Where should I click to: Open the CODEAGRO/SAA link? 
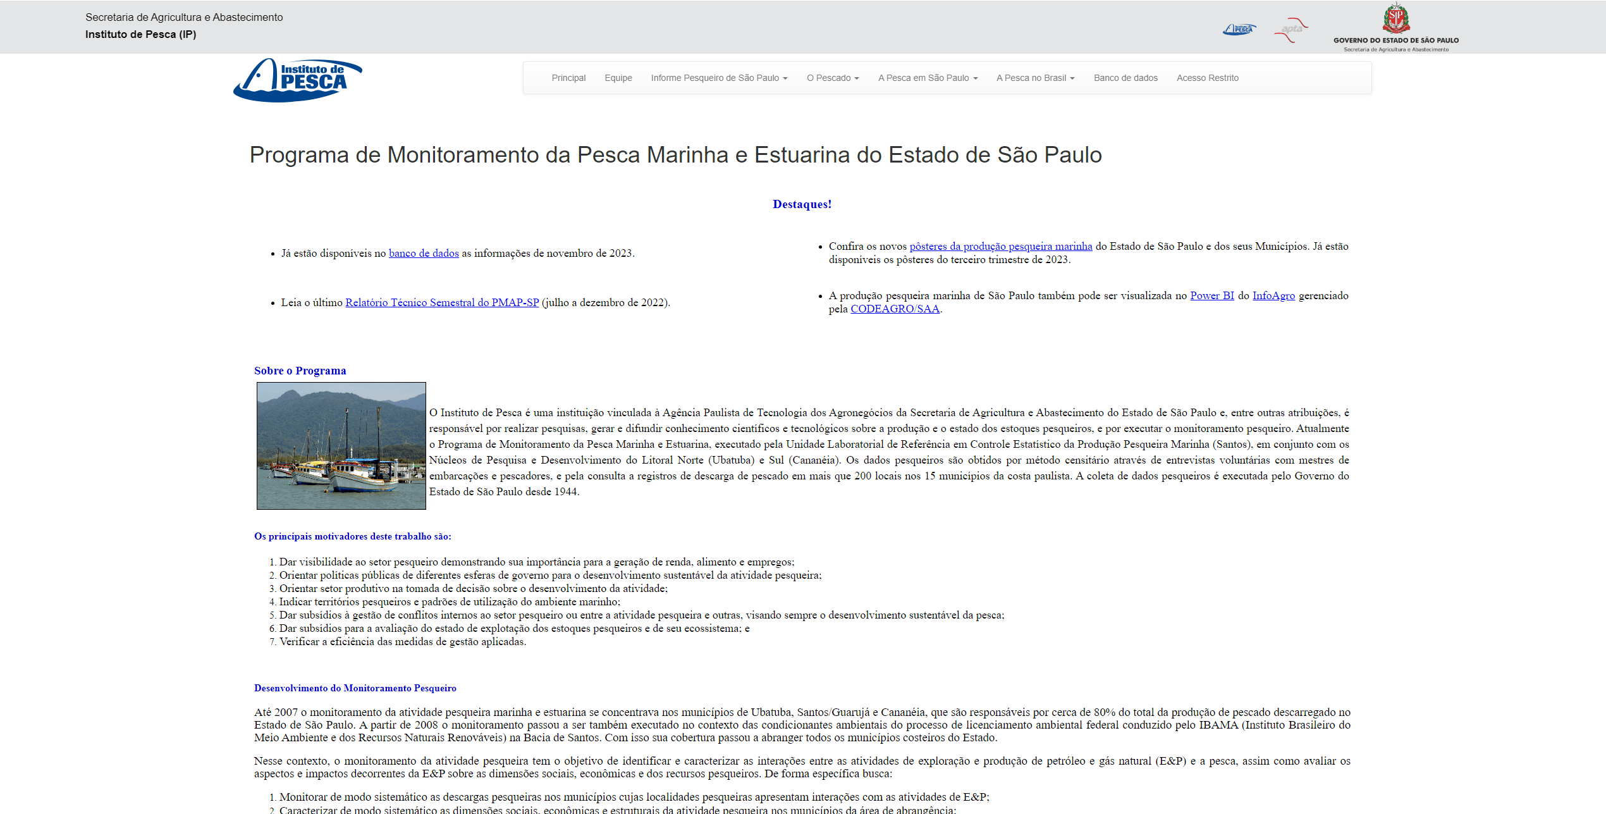[895, 309]
